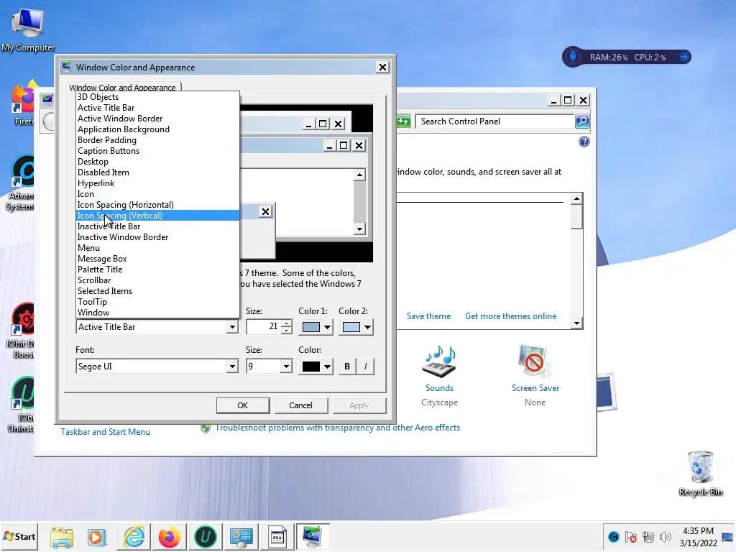Image resolution: width=736 pixels, height=552 pixels.
Task: Select Window at bottom of list
Action: click(x=157, y=313)
